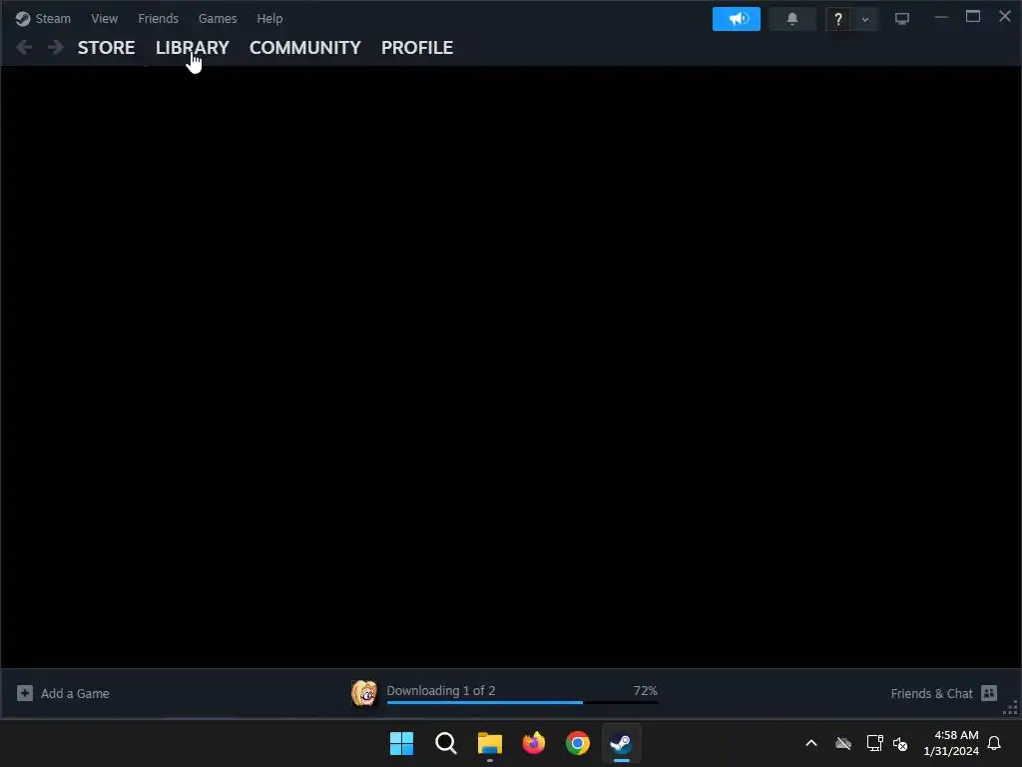The image size is (1022, 767).
Task: Enter Big Picture mode via monitor icon
Action: [902, 19]
